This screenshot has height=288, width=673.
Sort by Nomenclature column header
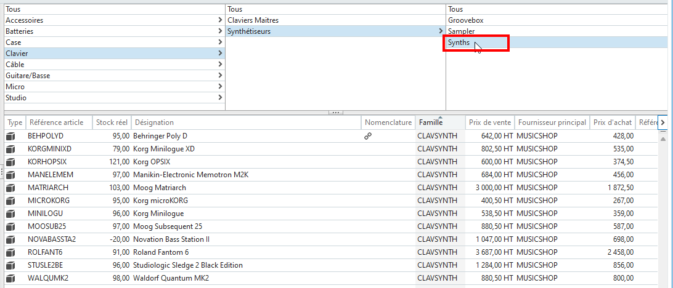388,122
